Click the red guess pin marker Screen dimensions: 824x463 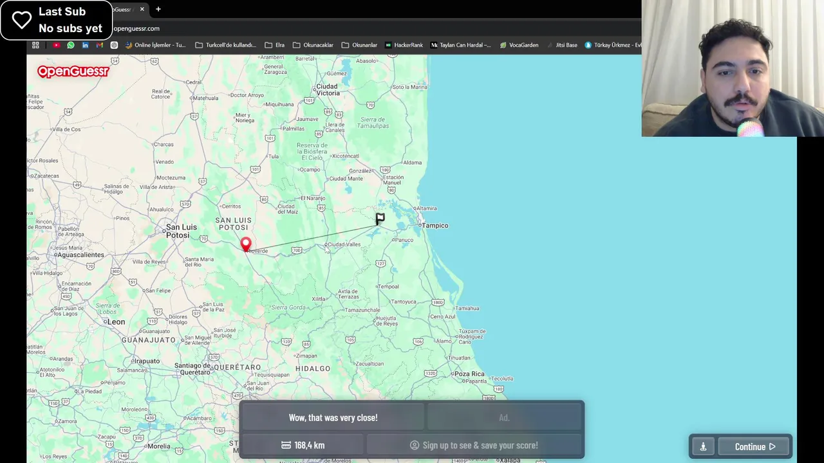[x=246, y=244]
